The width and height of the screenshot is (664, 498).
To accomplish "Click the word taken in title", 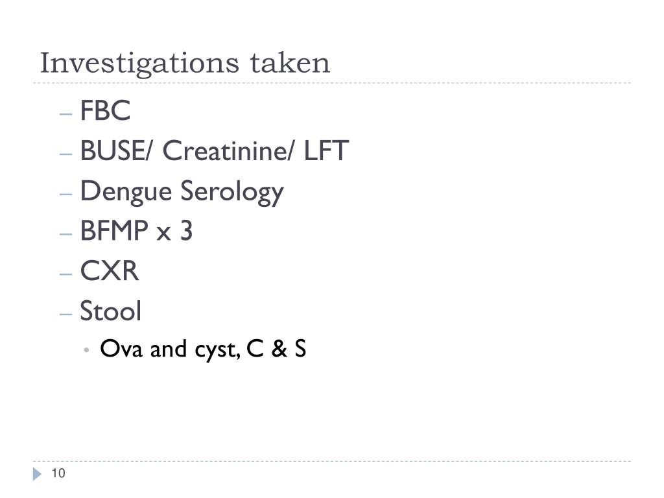I will (290, 63).
